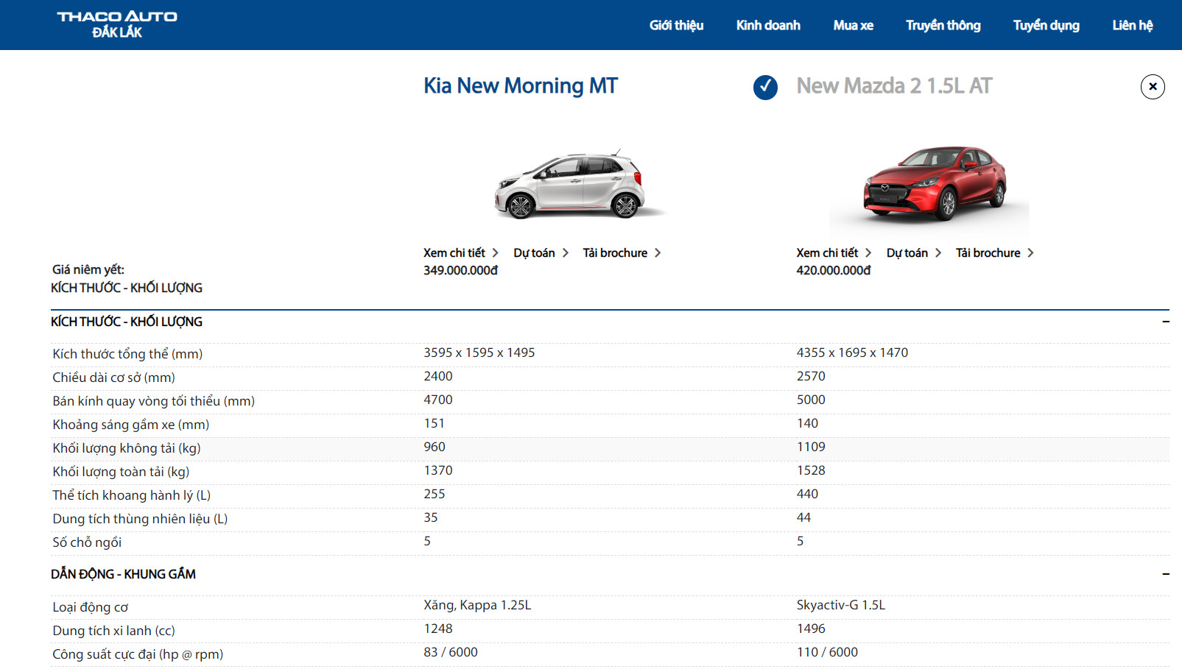This screenshot has height=669, width=1182.
Task: Click chevron arrow after Mazda Xem chi tiết
Action: click(x=868, y=252)
